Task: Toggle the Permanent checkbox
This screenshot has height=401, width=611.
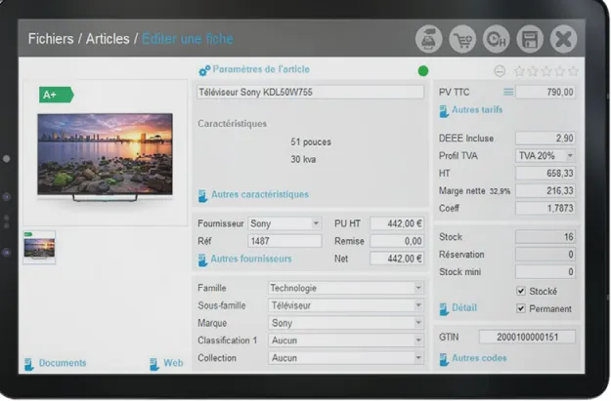Action: (x=521, y=308)
